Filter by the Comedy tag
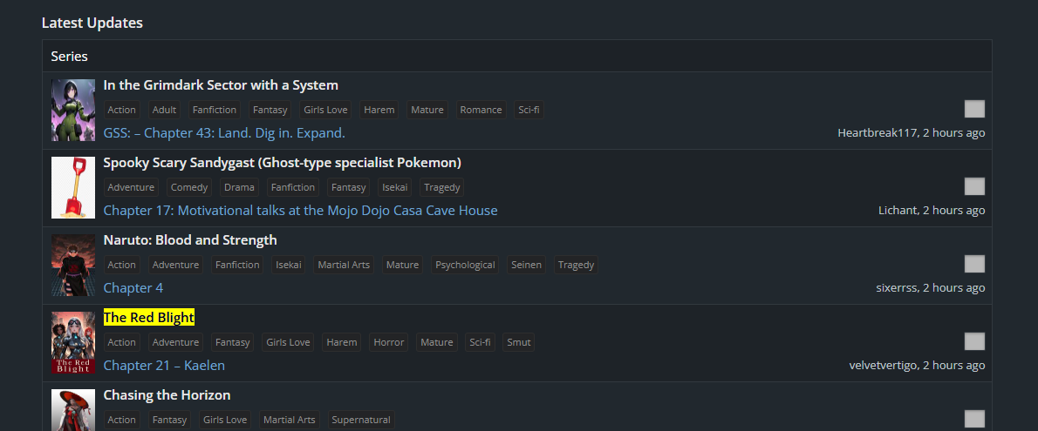 tap(189, 187)
